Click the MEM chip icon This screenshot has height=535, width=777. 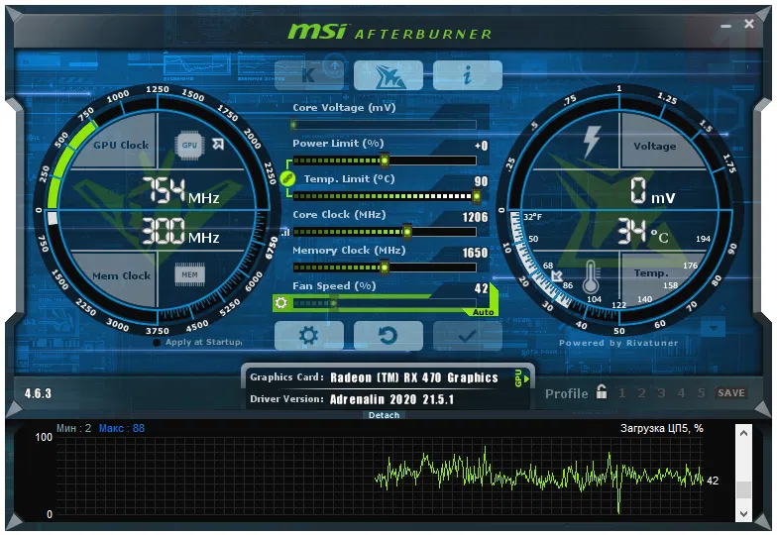(190, 274)
